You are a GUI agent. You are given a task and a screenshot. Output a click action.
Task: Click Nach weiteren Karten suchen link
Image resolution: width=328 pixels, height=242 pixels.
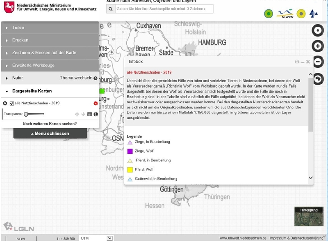pos(50,124)
